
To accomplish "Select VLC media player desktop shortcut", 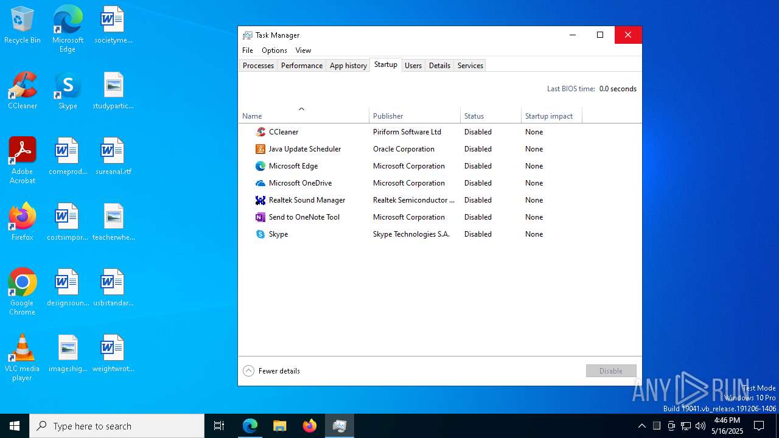I will (23, 358).
